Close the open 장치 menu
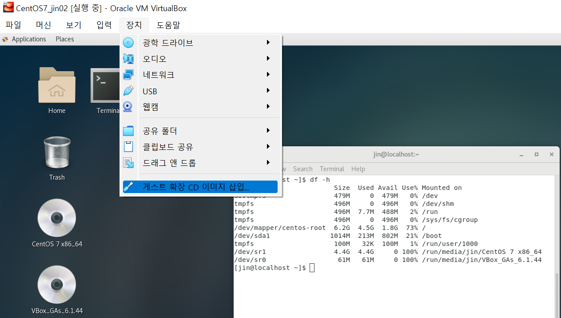 [x=134, y=25]
